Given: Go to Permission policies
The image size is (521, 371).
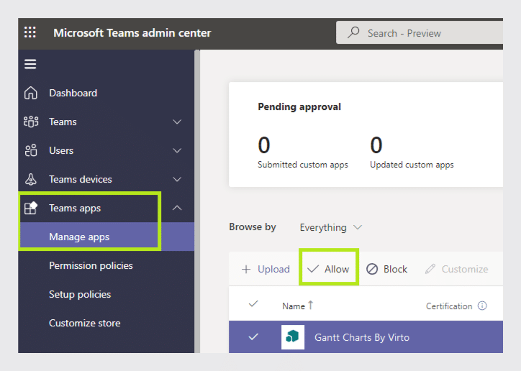Looking at the screenshot, I should [91, 265].
